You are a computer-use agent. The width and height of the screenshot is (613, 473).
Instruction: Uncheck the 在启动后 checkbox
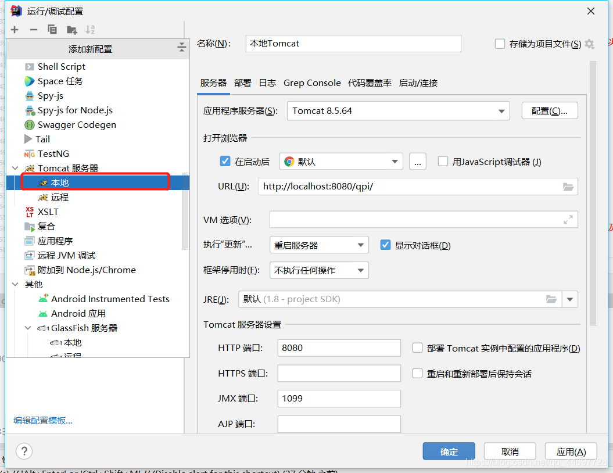click(x=225, y=161)
